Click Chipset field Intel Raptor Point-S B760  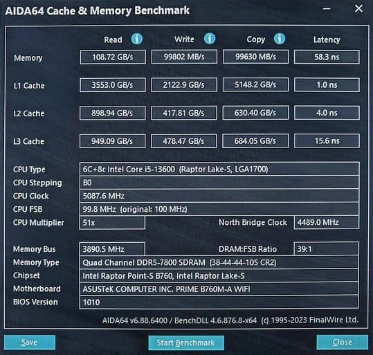219,276
